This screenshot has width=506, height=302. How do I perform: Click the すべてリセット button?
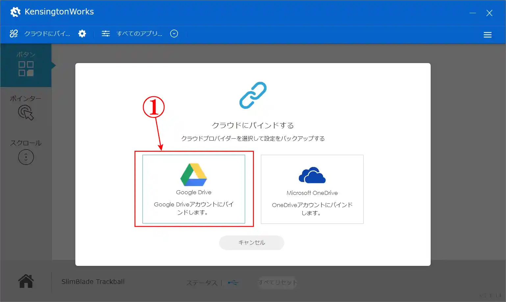coord(278,282)
